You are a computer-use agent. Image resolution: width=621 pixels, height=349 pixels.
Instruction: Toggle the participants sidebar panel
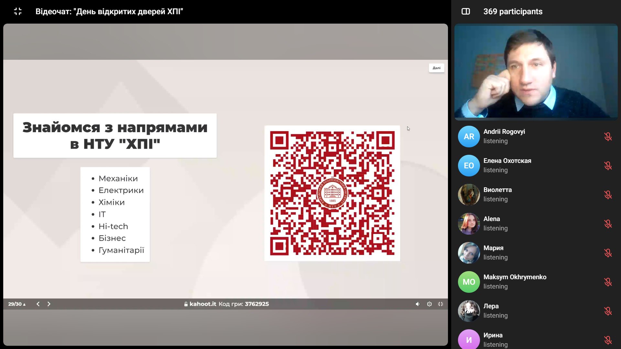tap(466, 12)
